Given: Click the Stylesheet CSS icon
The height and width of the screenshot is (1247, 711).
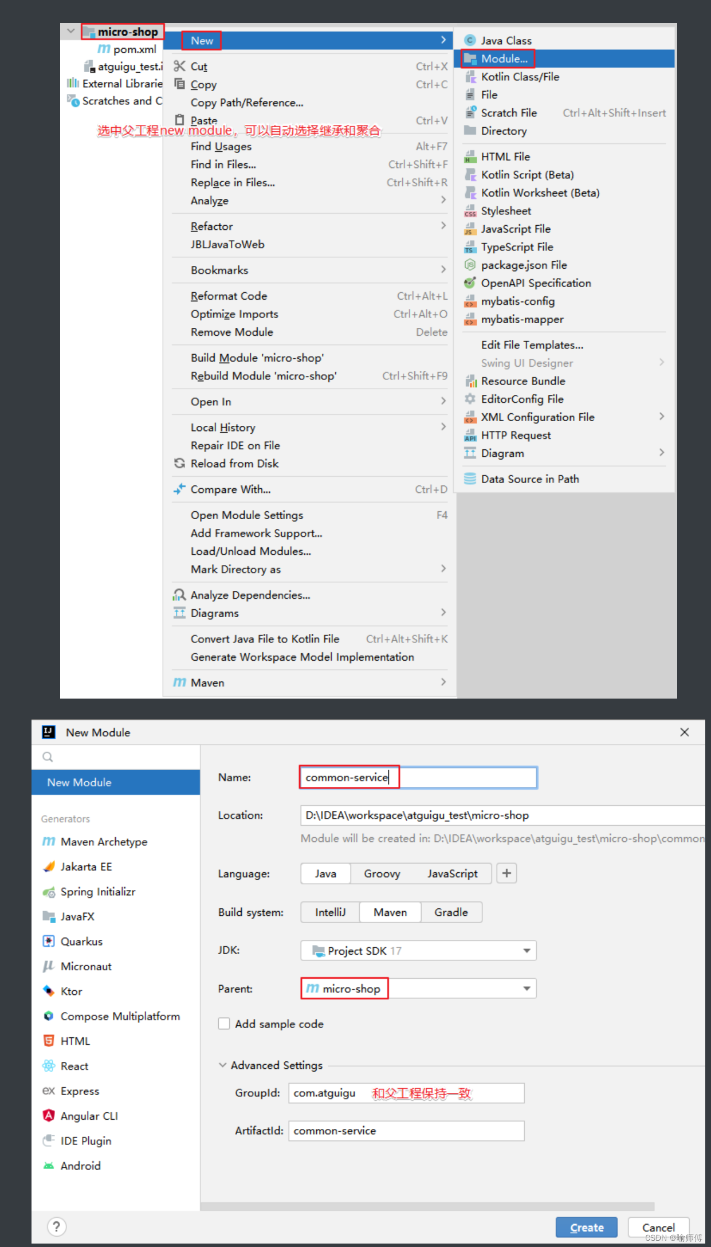Looking at the screenshot, I should 470,211.
